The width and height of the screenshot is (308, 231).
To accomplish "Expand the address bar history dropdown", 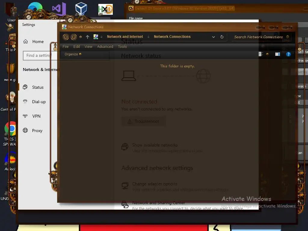I will pyautogui.click(x=214, y=37).
